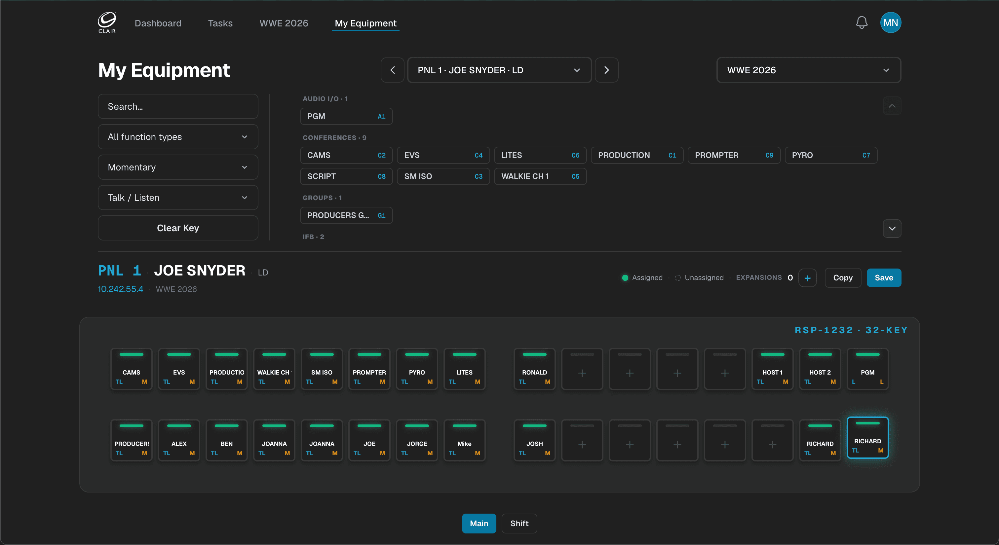Select the RONALD key
This screenshot has height=545, width=999.
(x=534, y=369)
